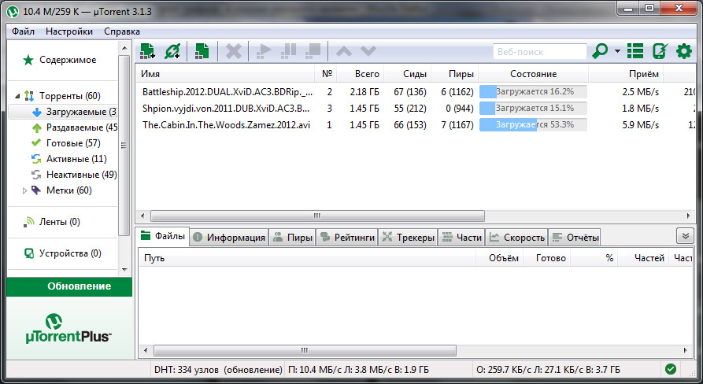
Task: Select the Battleship.2012.DUAL torrent row
Action: [x=415, y=92]
